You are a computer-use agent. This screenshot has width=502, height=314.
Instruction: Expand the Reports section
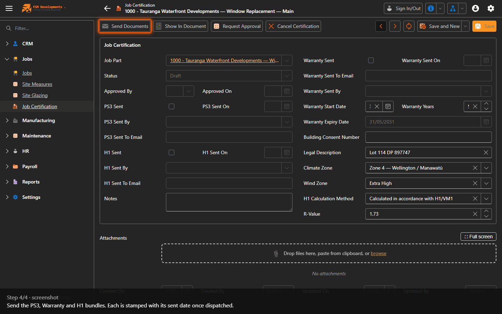(7, 182)
